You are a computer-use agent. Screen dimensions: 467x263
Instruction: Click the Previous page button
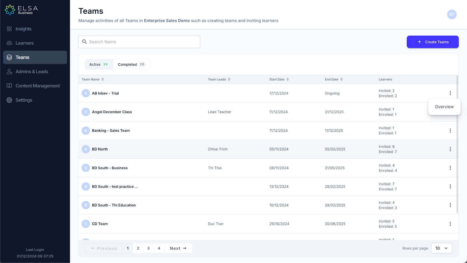pos(104,248)
